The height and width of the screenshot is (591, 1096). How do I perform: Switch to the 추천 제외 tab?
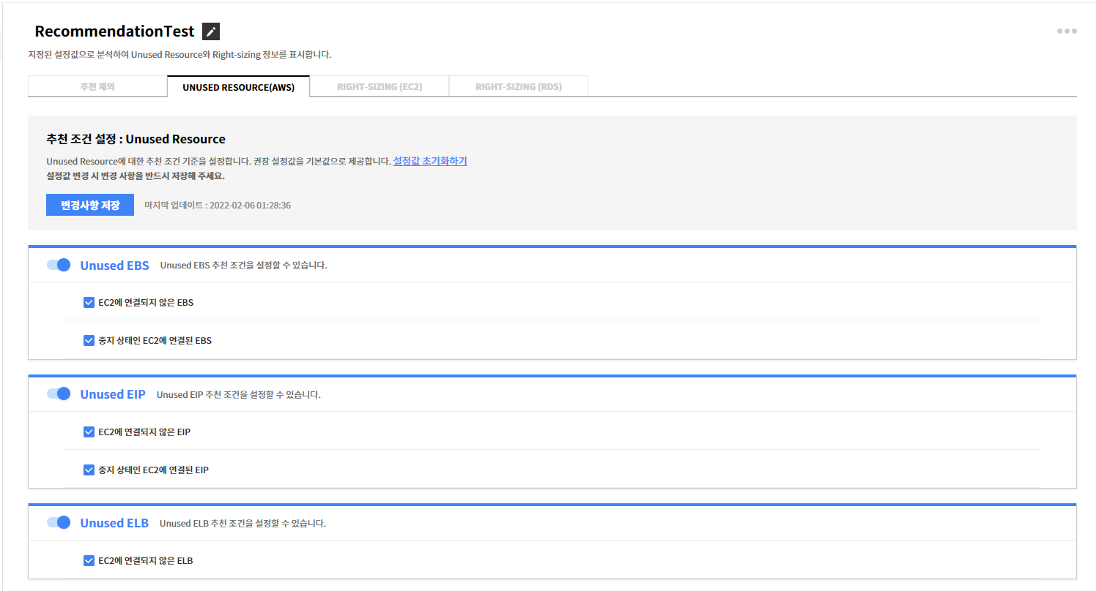click(97, 86)
